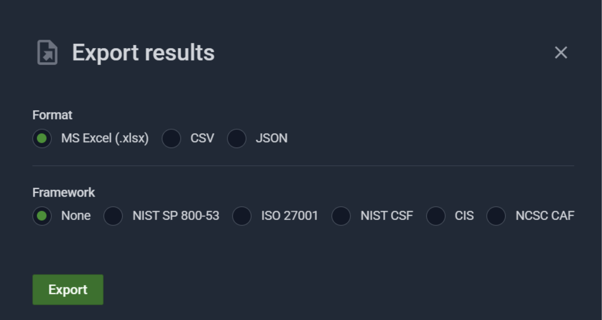Pick the JSON format radio circle
The image size is (602, 320).
pyautogui.click(x=237, y=138)
